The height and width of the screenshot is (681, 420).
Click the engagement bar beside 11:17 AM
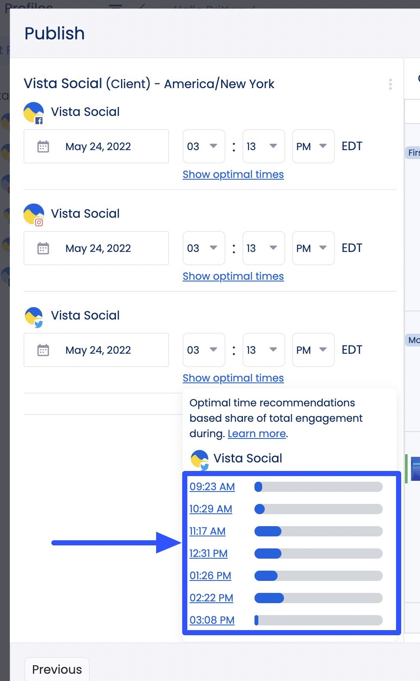tap(318, 531)
